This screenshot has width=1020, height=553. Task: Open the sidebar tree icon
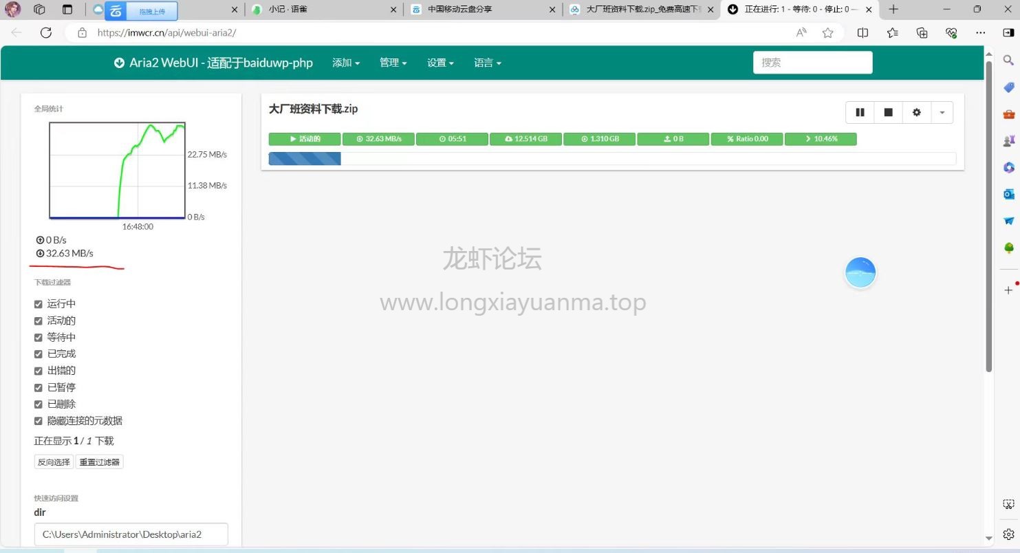point(1009,248)
